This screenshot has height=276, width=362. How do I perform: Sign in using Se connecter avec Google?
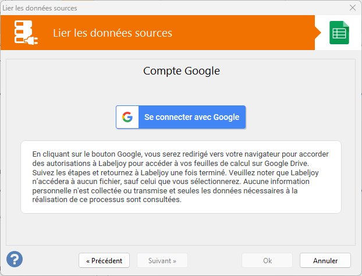pyautogui.click(x=181, y=117)
